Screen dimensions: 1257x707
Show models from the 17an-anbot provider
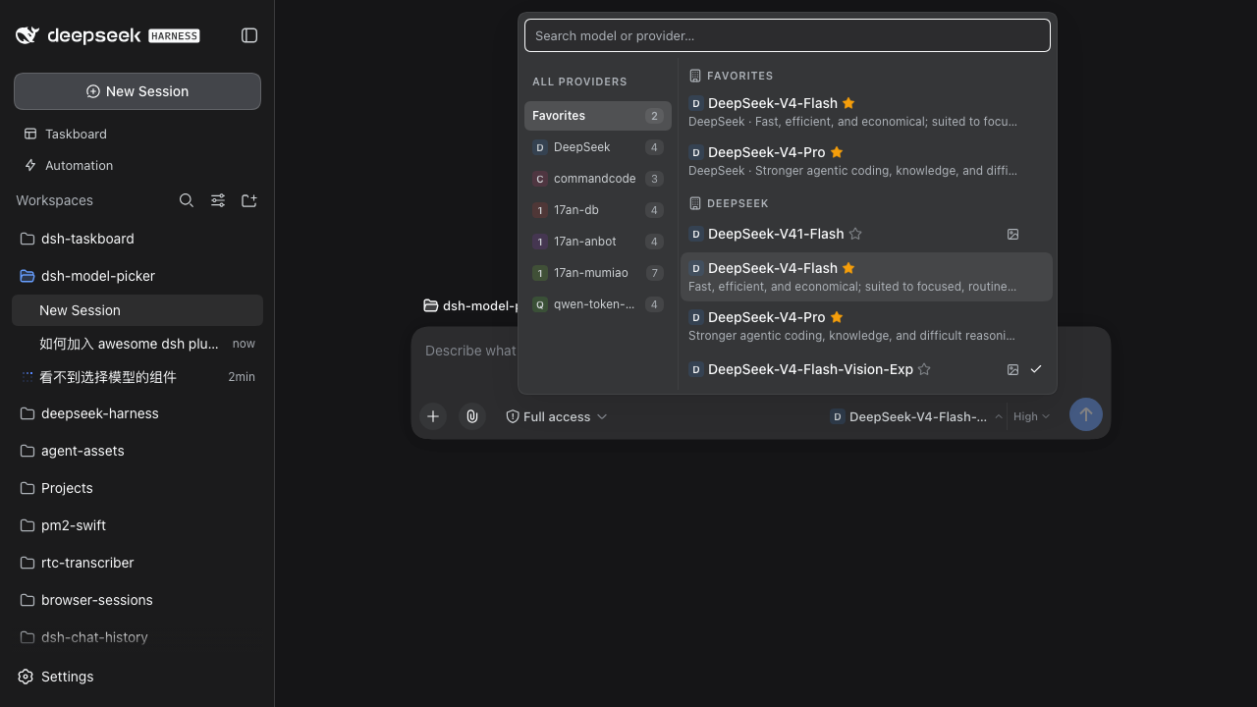(598, 242)
